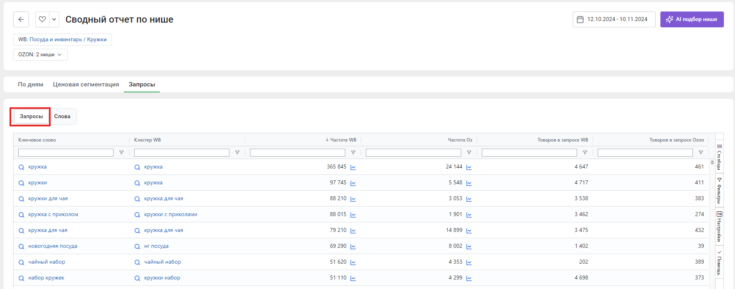The height and width of the screenshot is (289, 735).
Task: Open keyword link новогодняя посуда
Action: pos(53,246)
